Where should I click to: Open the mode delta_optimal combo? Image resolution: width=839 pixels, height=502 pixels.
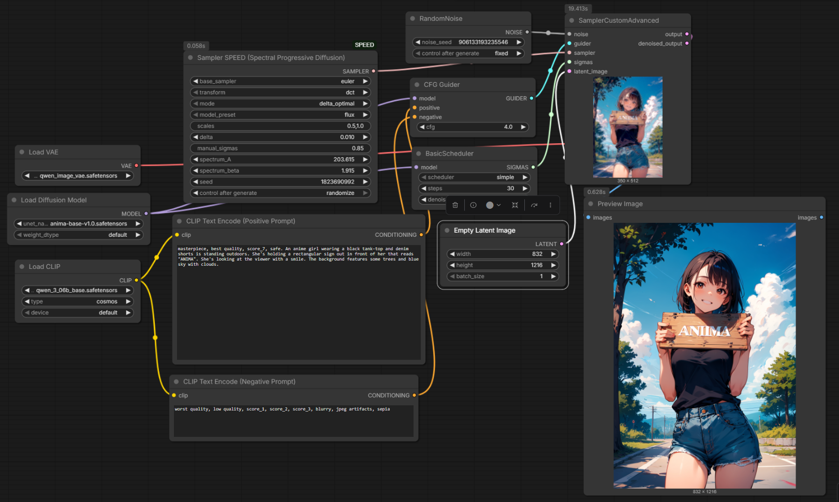coord(280,103)
